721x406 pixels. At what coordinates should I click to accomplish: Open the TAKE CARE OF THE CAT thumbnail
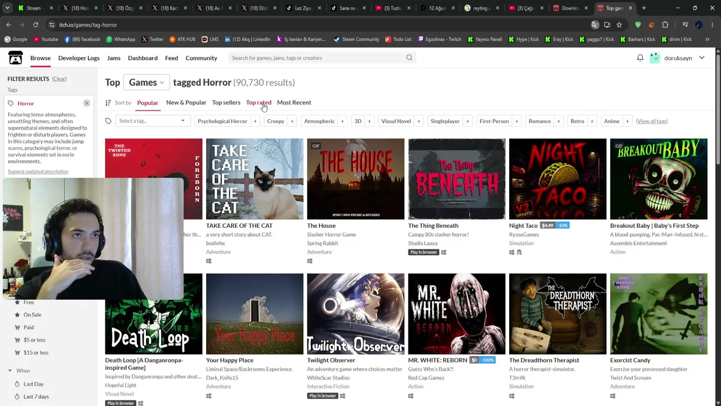coord(255,179)
